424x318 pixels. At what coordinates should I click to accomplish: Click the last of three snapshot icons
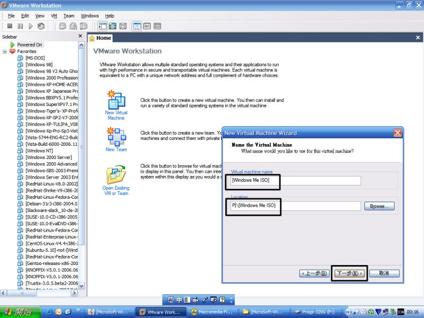[x=84, y=26]
